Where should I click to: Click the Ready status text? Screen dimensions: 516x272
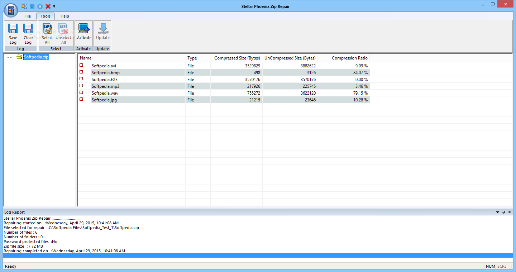tap(11, 266)
